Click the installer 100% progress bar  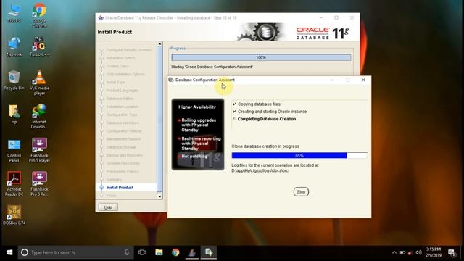(261, 57)
